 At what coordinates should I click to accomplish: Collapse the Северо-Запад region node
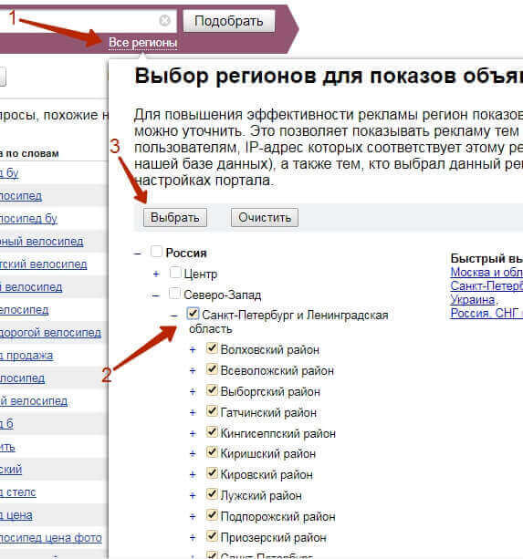tap(156, 295)
